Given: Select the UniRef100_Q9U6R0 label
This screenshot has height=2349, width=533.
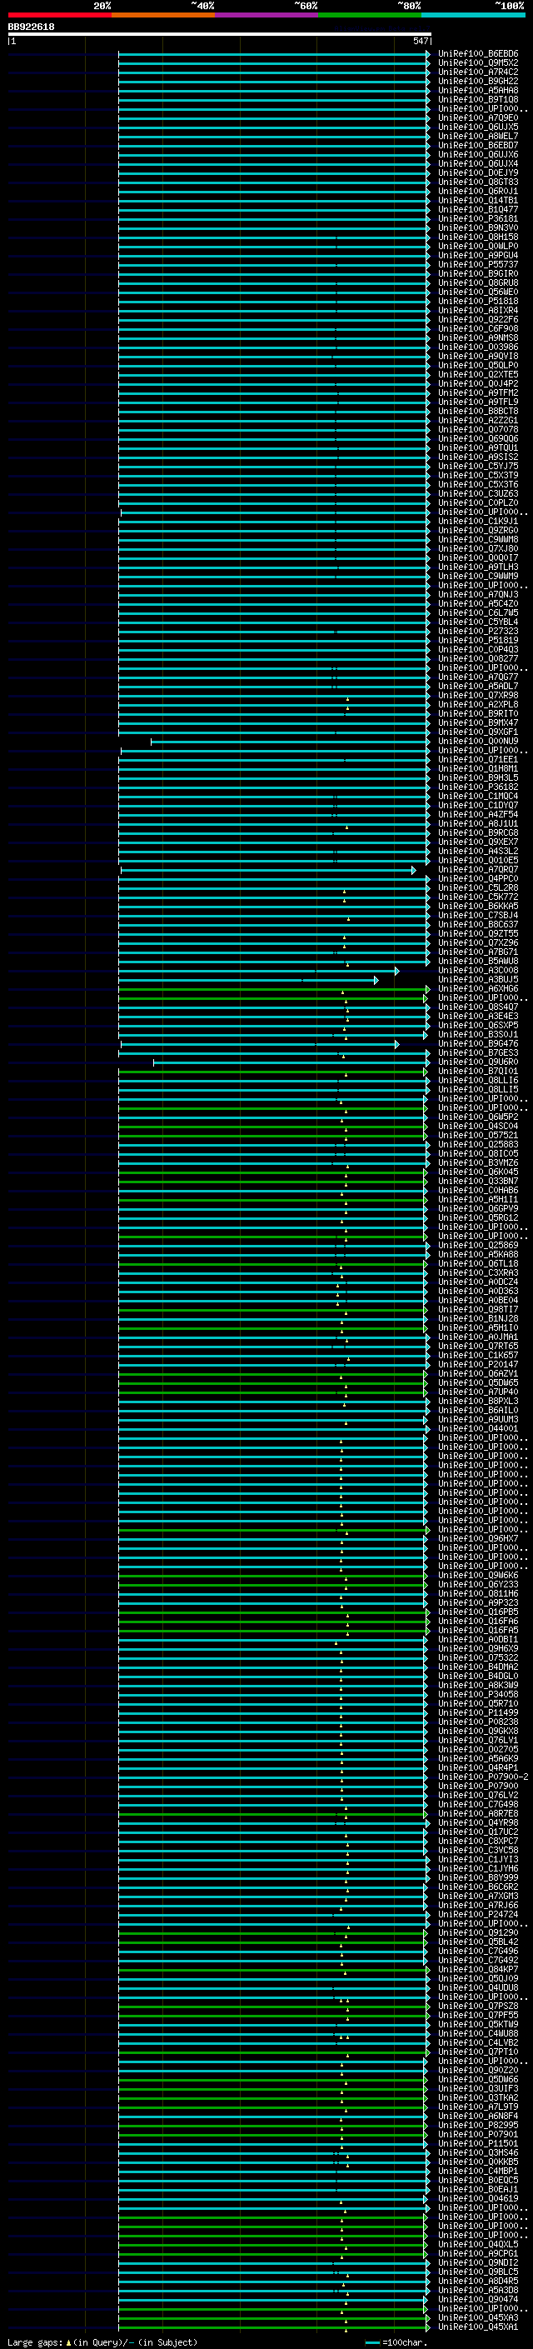Looking at the screenshot, I should pos(477,1062).
